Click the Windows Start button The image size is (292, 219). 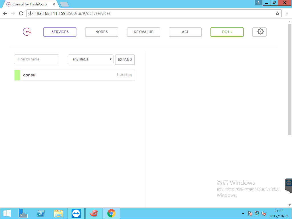coord(7,213)
